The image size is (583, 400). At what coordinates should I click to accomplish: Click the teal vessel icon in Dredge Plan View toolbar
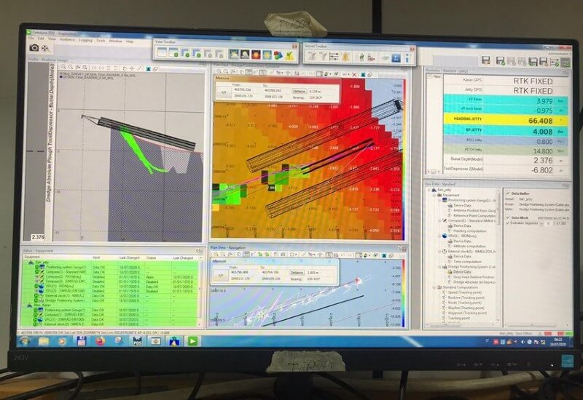[363, 75]
